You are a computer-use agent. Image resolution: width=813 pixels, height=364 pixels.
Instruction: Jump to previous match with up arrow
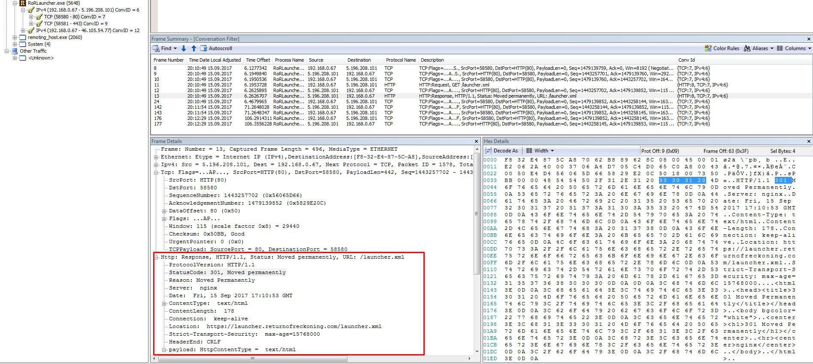pyautogui.click(x=193, y=48)
